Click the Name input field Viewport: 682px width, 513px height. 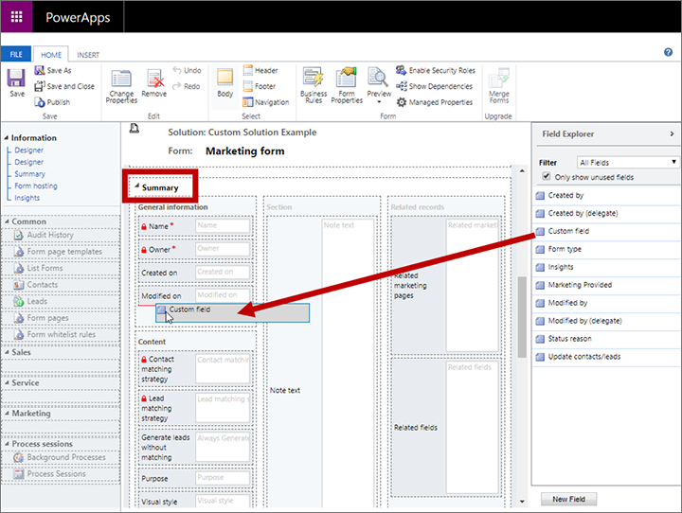tap(223, 225)
